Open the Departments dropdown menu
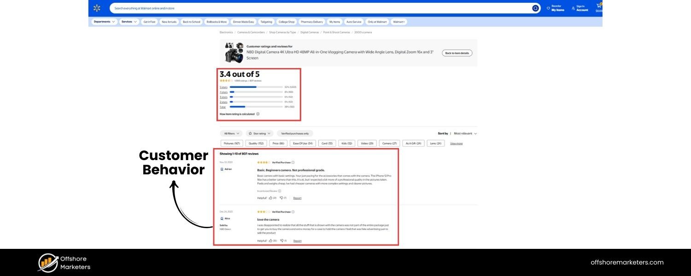The height and width of the screenshot is (276, 691). point(104,22)
